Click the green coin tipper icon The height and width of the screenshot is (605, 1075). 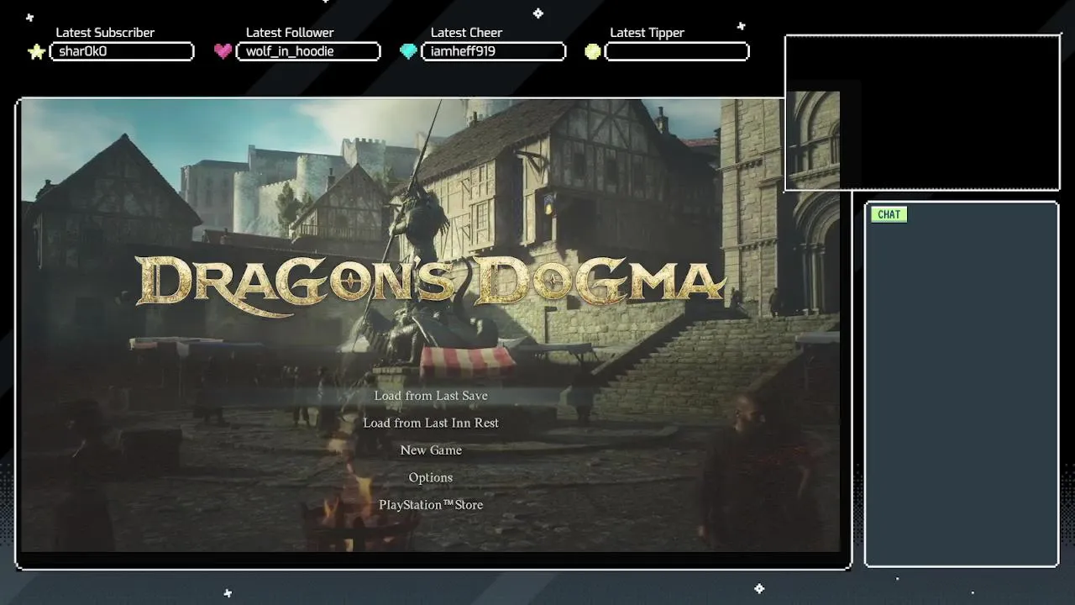point(593,52)
